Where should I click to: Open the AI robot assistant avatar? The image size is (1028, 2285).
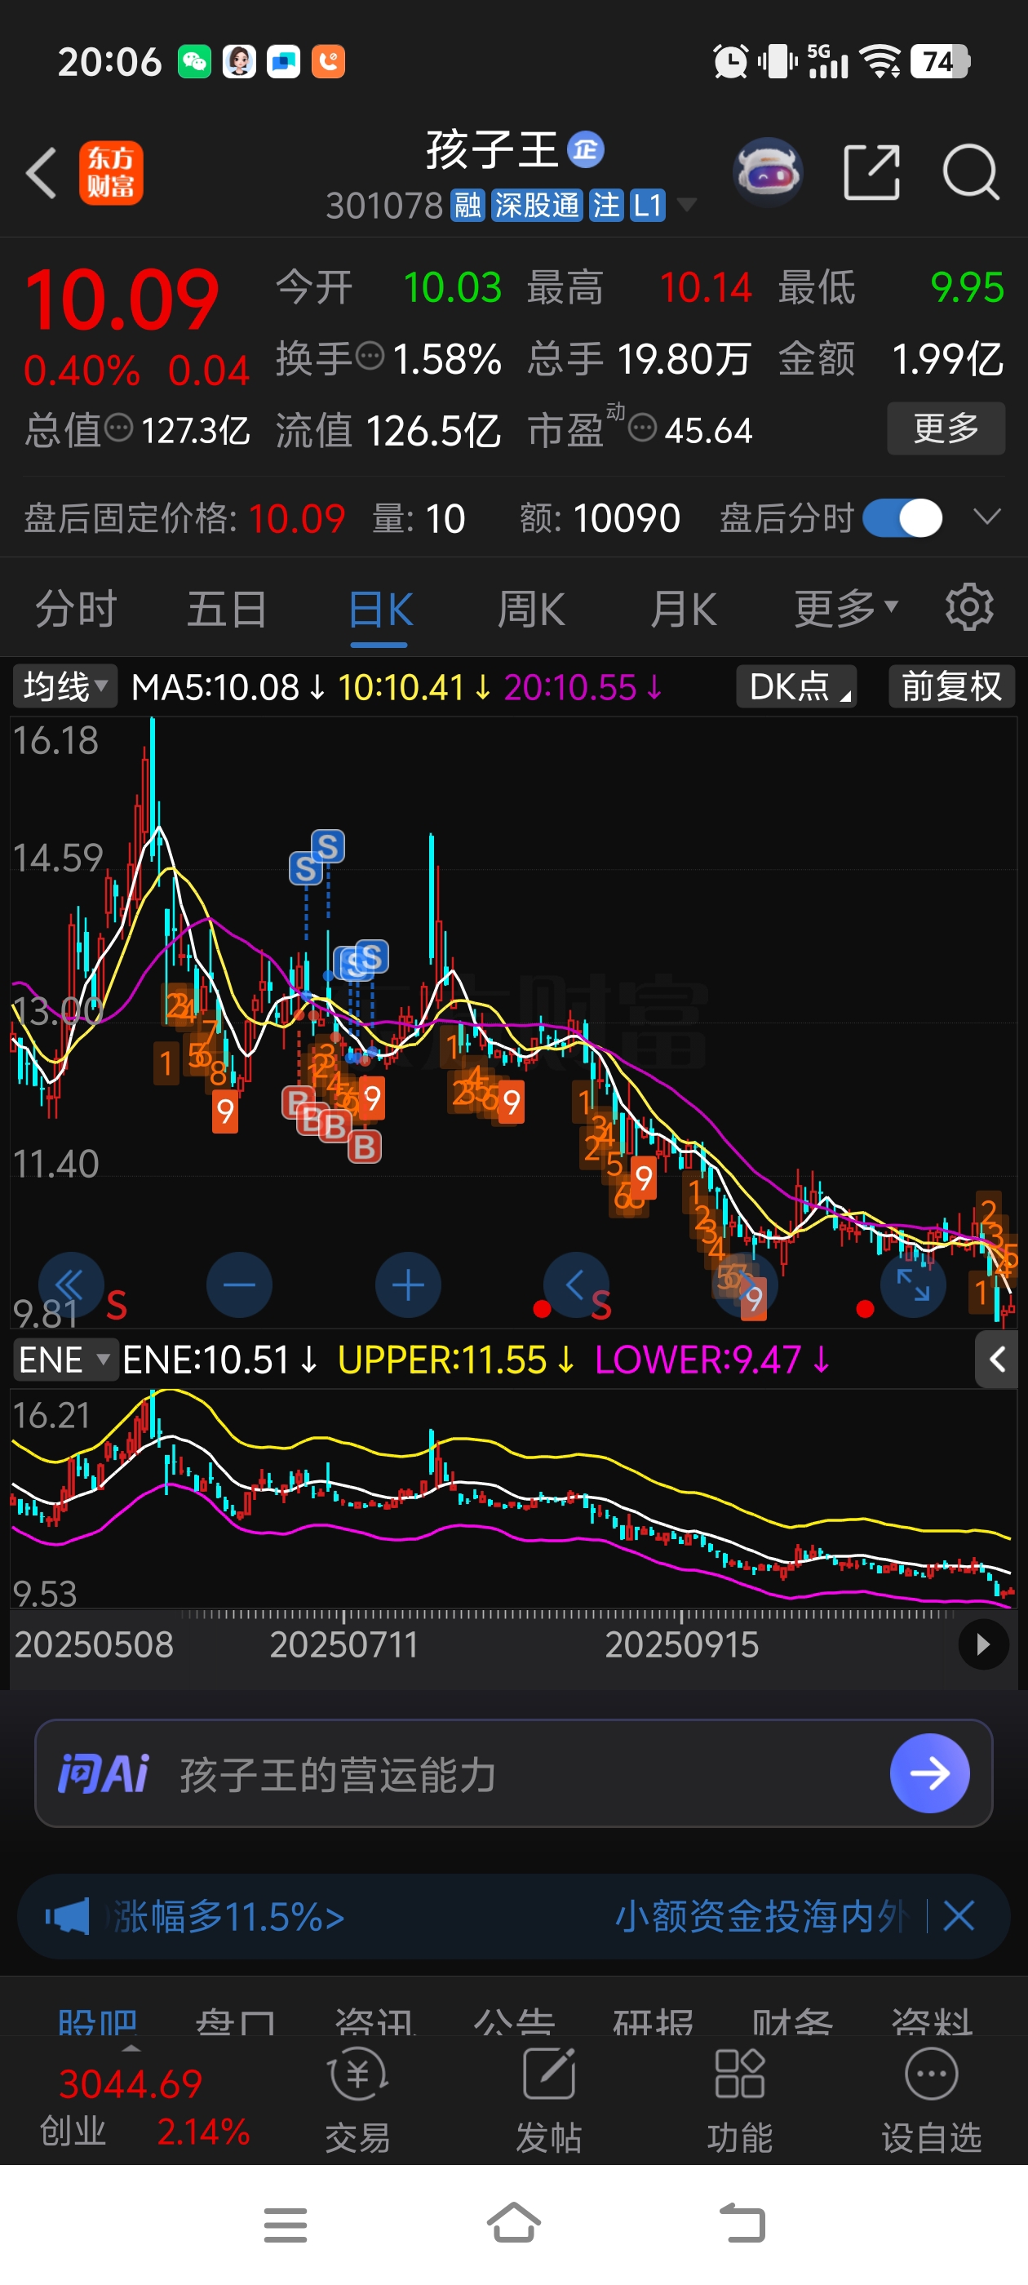[768, 171]
